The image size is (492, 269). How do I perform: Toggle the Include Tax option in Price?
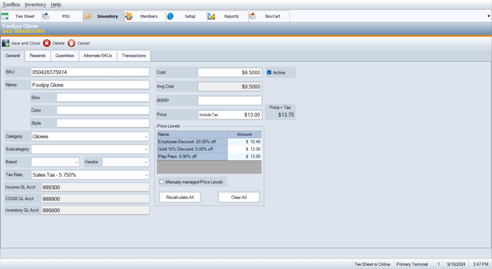pyautogui.click(x=209, y=115)
